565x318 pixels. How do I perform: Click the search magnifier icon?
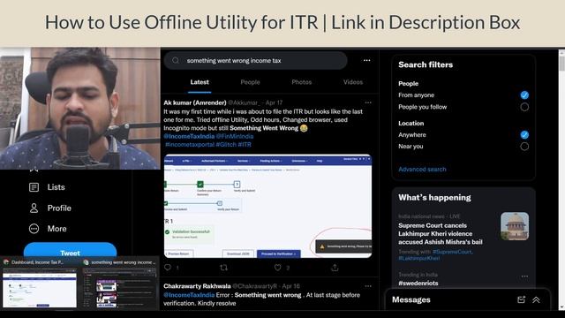click(176, 61)
